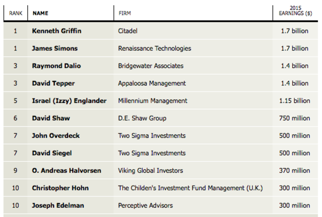The width and height of the screenshot is (322, 217).
Task: Click the RANK column header
Action: tap(16, 13)
